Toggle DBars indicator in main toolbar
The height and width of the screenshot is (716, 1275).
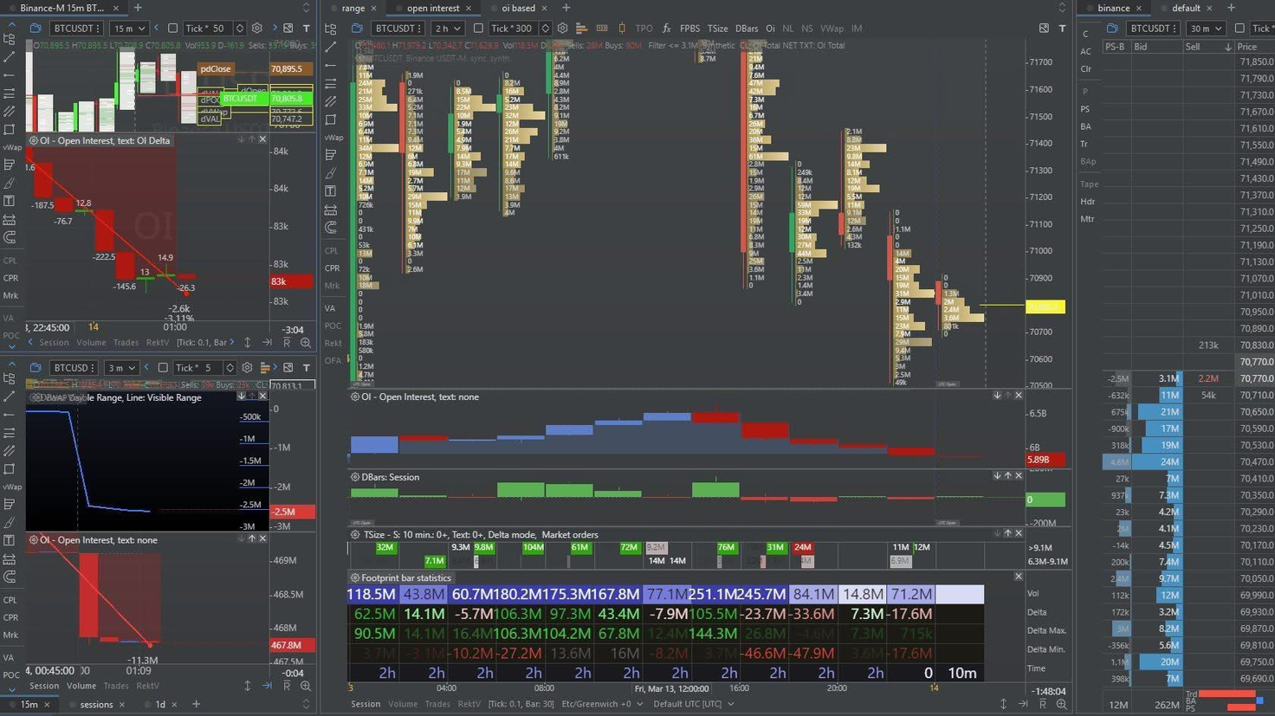[747, 29]
